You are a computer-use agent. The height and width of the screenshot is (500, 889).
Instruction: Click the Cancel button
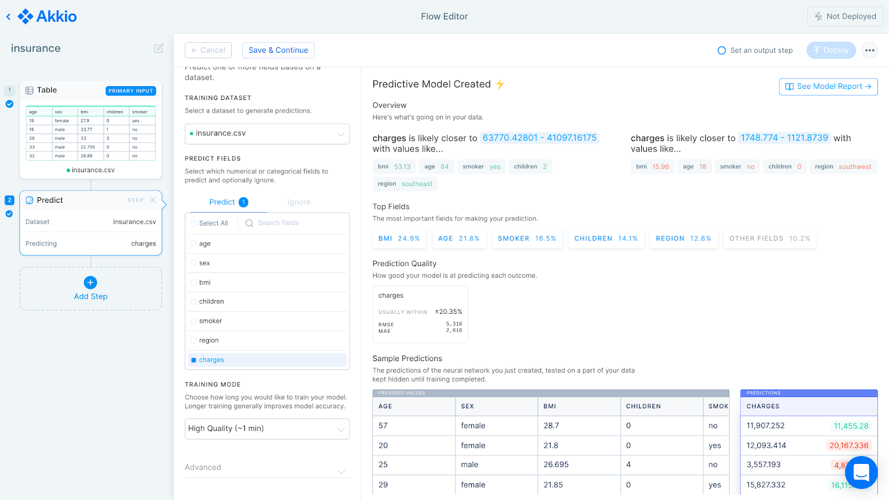click(208, 50)
